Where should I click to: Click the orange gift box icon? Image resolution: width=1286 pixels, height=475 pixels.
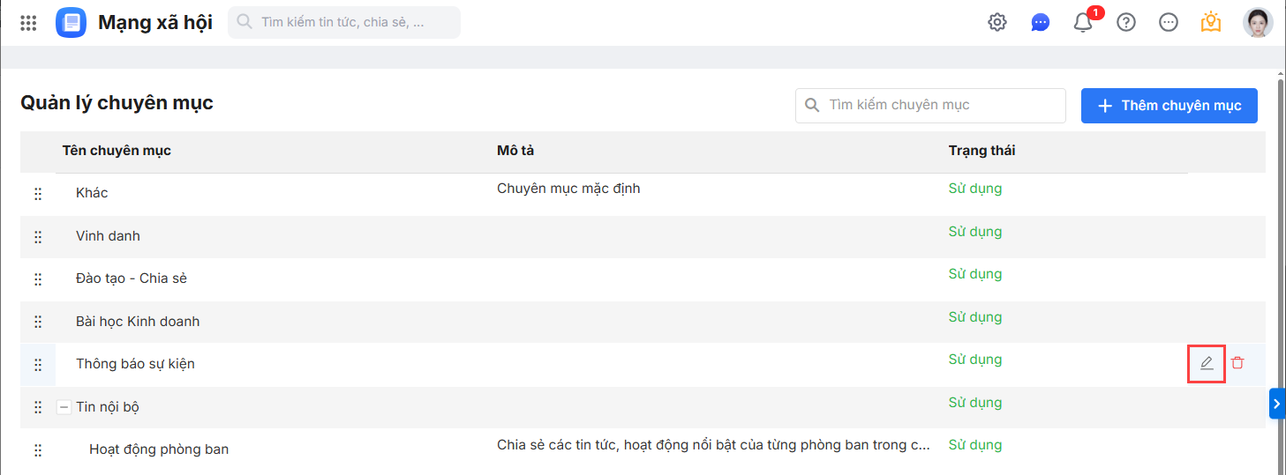tap(1211, 22)
